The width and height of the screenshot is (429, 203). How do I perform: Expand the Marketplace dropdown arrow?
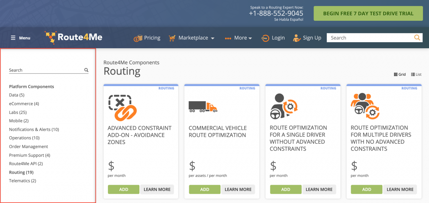[213, 38]
